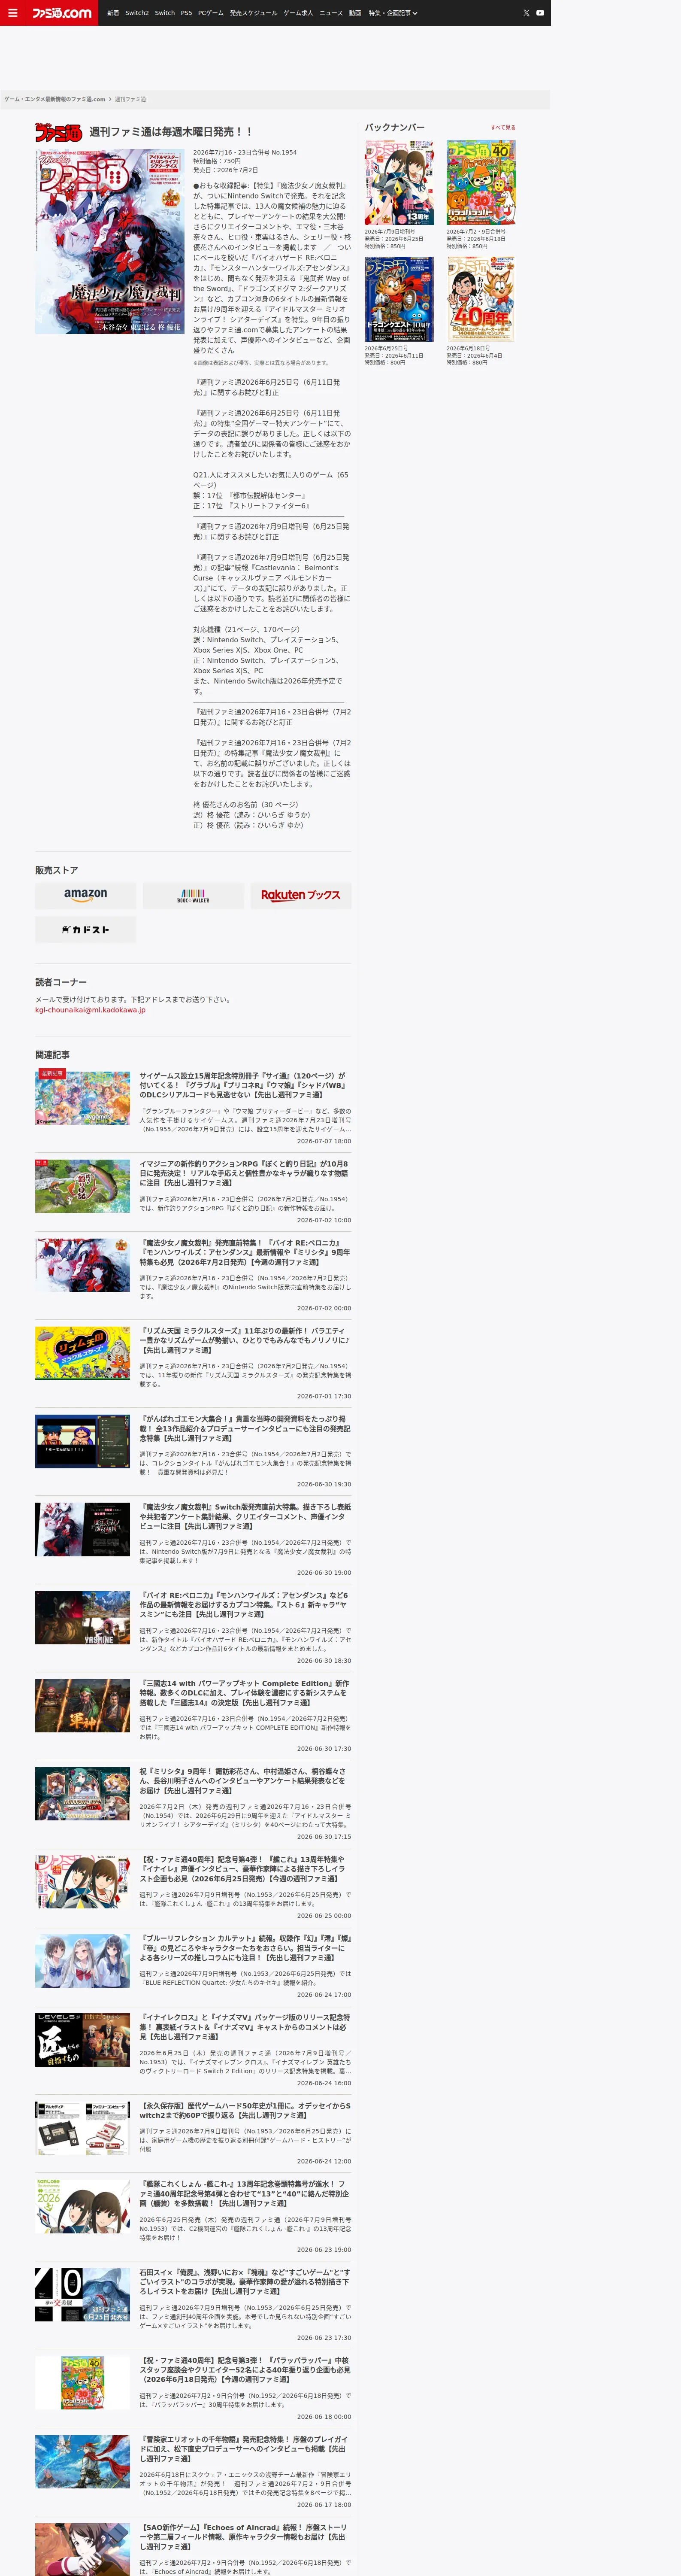The height and width of the screenshot is (2576, 681).
Task: Open the 『リズム天国 ミラクルスターズ』 article title
Action: point(245,1340)
